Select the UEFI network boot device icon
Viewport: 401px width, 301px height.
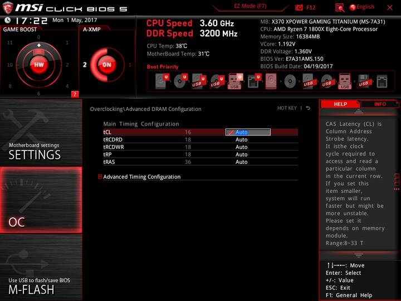(x=254, y=81)
